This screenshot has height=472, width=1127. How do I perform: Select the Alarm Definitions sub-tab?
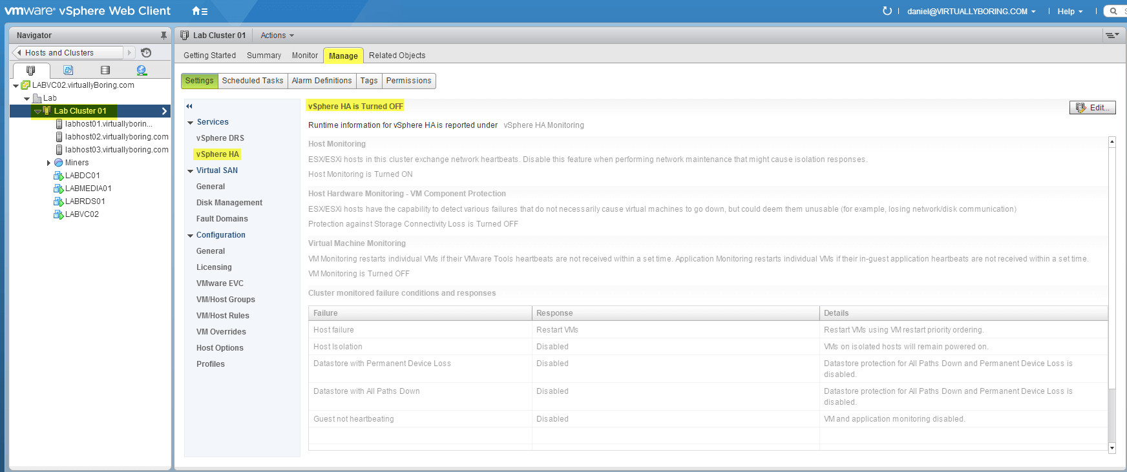click(322, 81)
